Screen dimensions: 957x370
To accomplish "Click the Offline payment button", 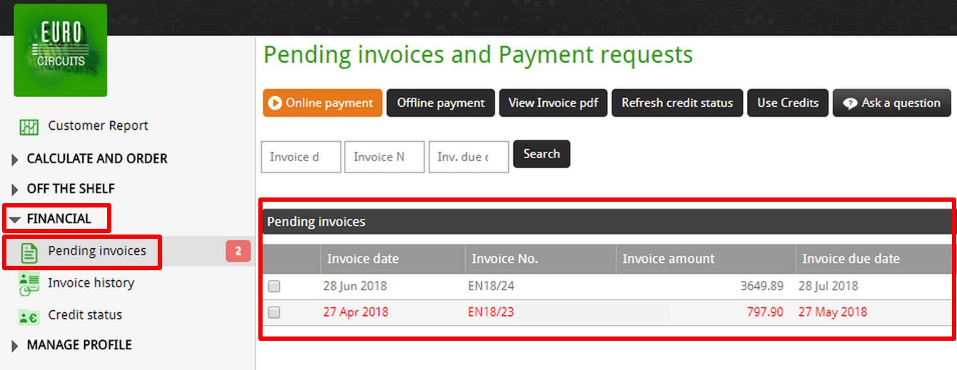I will [x=441, y=103].
